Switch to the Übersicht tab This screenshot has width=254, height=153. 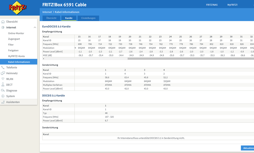(x=51, y=18)
